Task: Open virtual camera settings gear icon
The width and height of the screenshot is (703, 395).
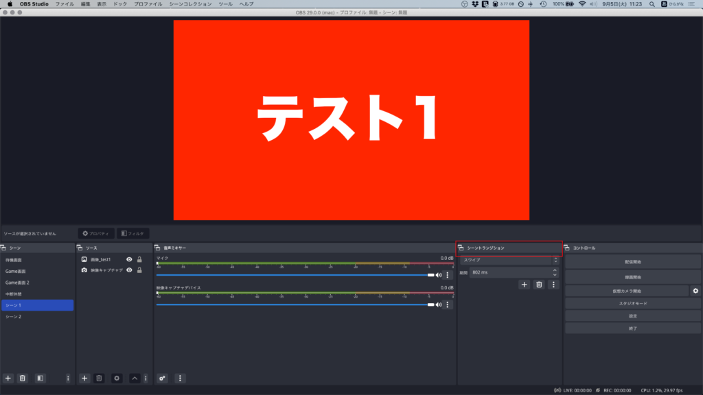Action: coord(695,291)
